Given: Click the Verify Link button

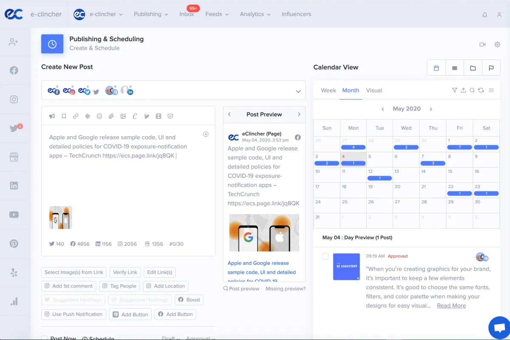Looking at the screenshot, I should [x=125, y=272].
